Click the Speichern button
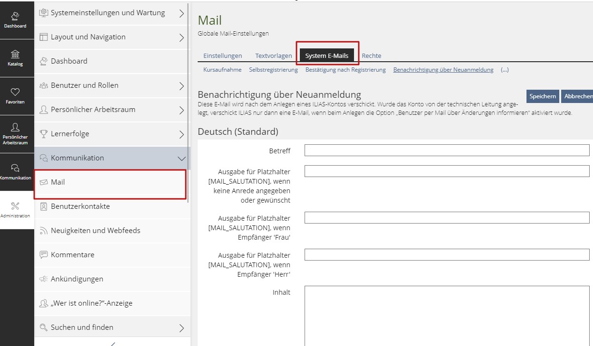Screen dimensions: 593x346 (x=543, y=96)
